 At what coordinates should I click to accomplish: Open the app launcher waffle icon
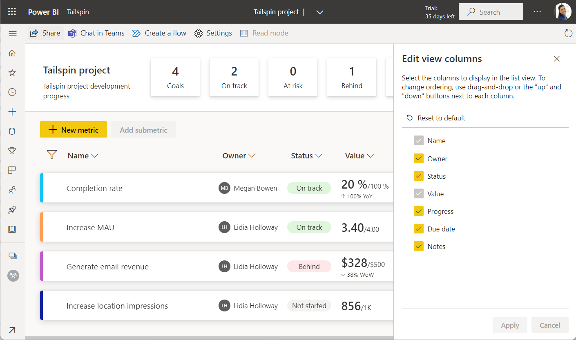[12, 12]
